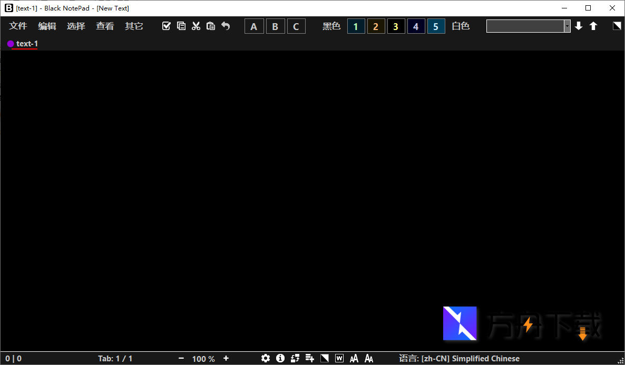The image size is (625, 365).
Task: Click the Cut scissors icon in the toolbar
Action: 196,25
